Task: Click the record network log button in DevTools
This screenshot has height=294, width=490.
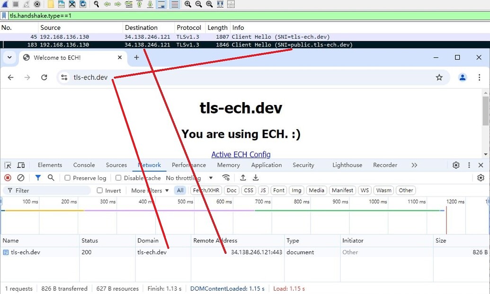Action: point(8,178)
